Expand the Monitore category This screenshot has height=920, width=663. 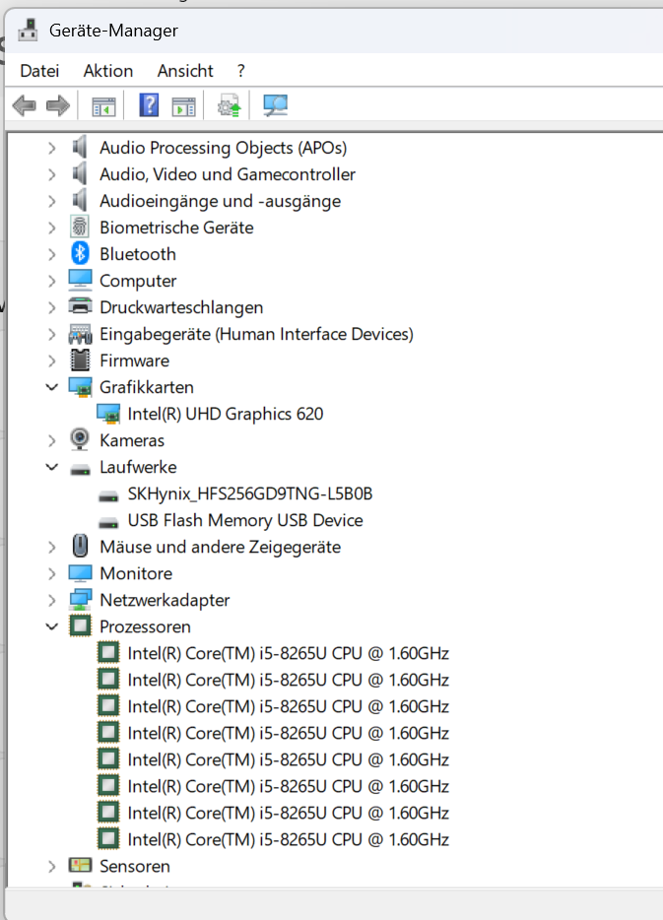52,573
